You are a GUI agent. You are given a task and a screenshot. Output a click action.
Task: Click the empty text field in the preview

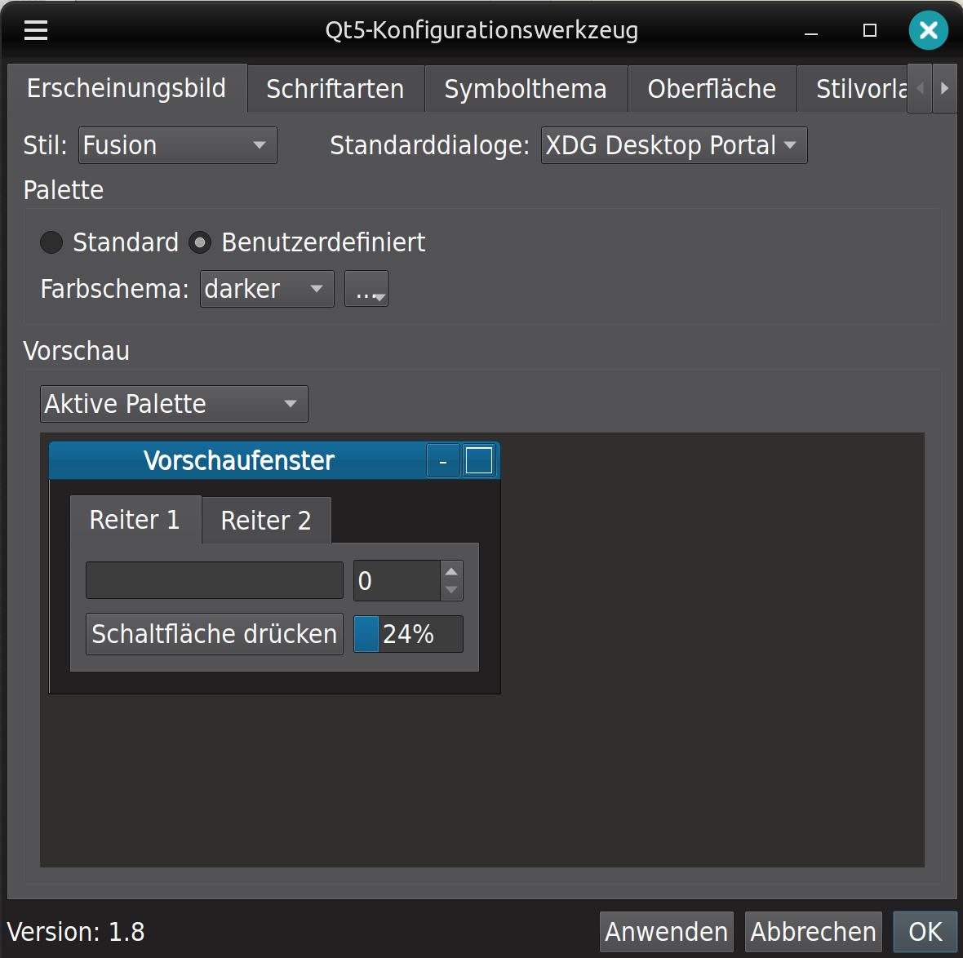click(214, 579)
